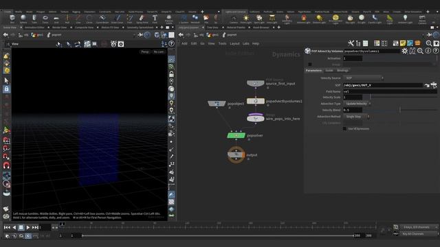
Task: Switch to the Bindings tab
Action: pyautogui.click(x=342, y=70)
